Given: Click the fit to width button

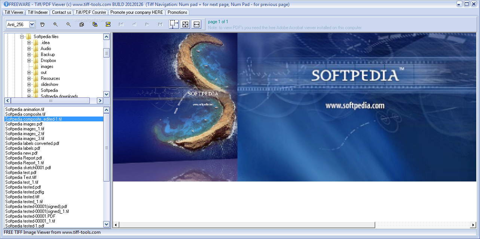Looking at the screenshot, I should pos(196,24).
